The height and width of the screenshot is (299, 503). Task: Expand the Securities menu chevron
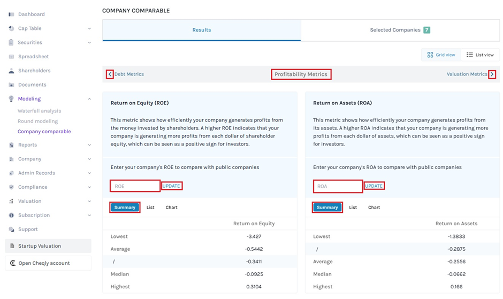(x=89, y=43)
